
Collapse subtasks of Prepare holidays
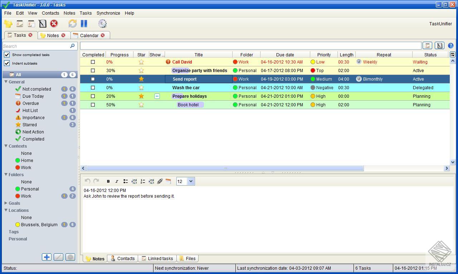click(x=157, y=96)
